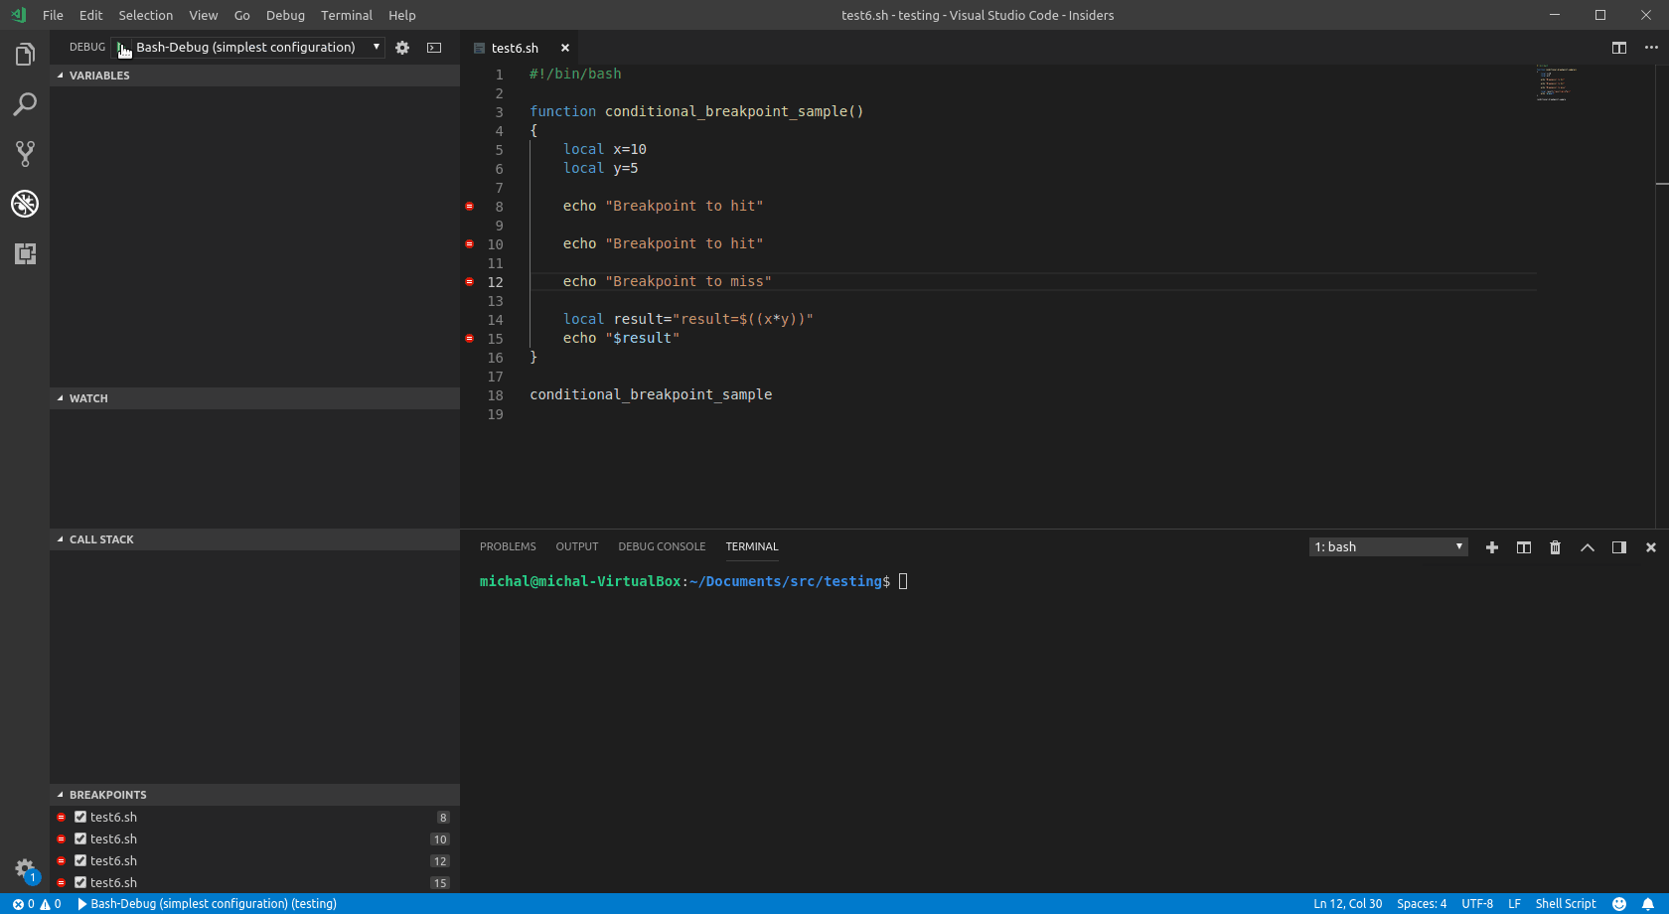Screen dimensions: 1669x914
Task: Click the editor vertical scrollbar
Action: (1662, 297)
